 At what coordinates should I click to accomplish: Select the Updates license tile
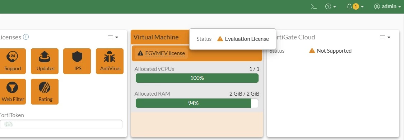point(45,61)
